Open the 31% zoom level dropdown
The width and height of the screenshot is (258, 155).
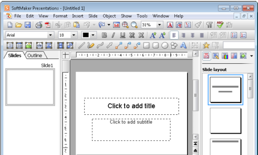pos(160,25)
